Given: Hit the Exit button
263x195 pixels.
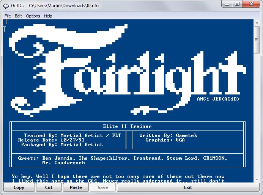Looking at the screenshot, I should [x=188, y=187].
